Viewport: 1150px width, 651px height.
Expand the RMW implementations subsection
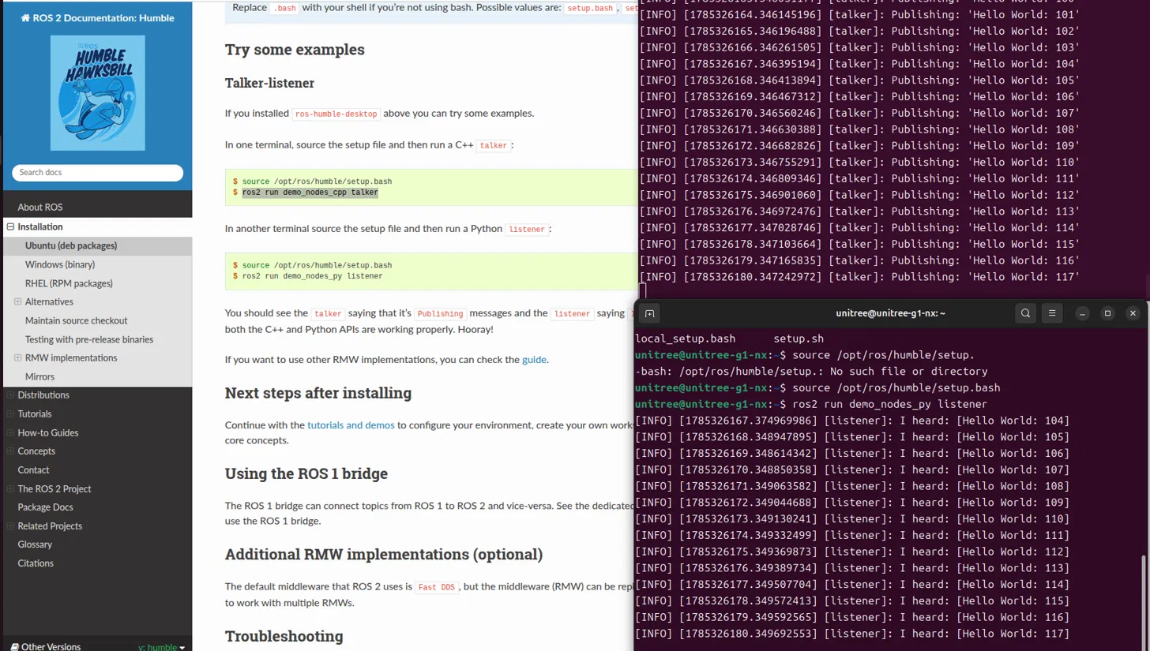pos(17,358)
